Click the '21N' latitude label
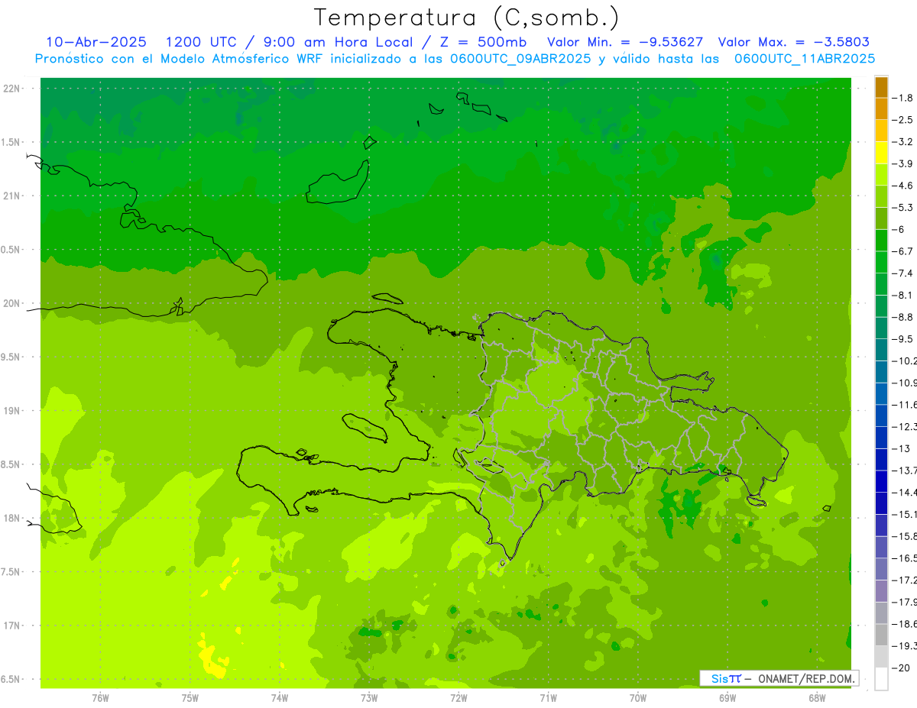The width and height of the screenshot is (917, 708). (11, 196)
